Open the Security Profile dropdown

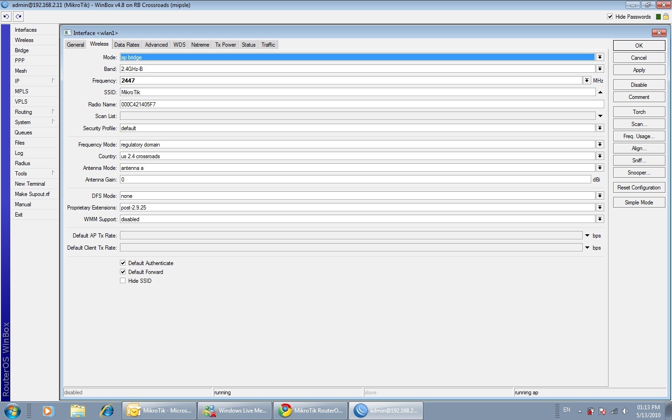pos(600,128)
